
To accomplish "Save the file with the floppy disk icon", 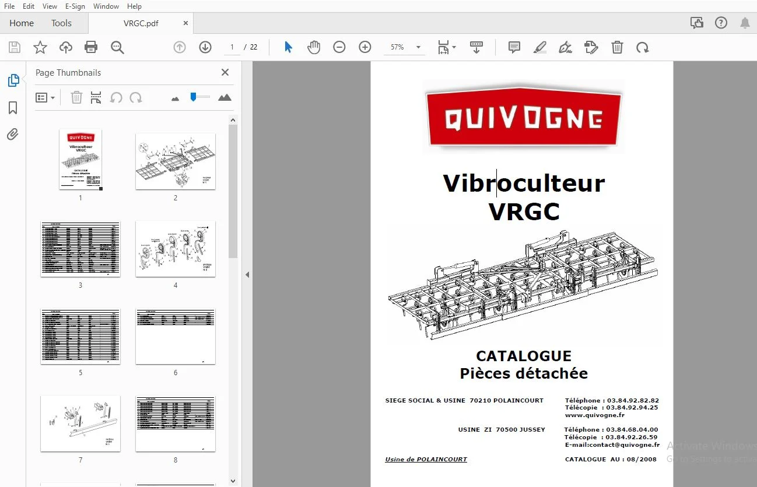I will coord(15,47).
